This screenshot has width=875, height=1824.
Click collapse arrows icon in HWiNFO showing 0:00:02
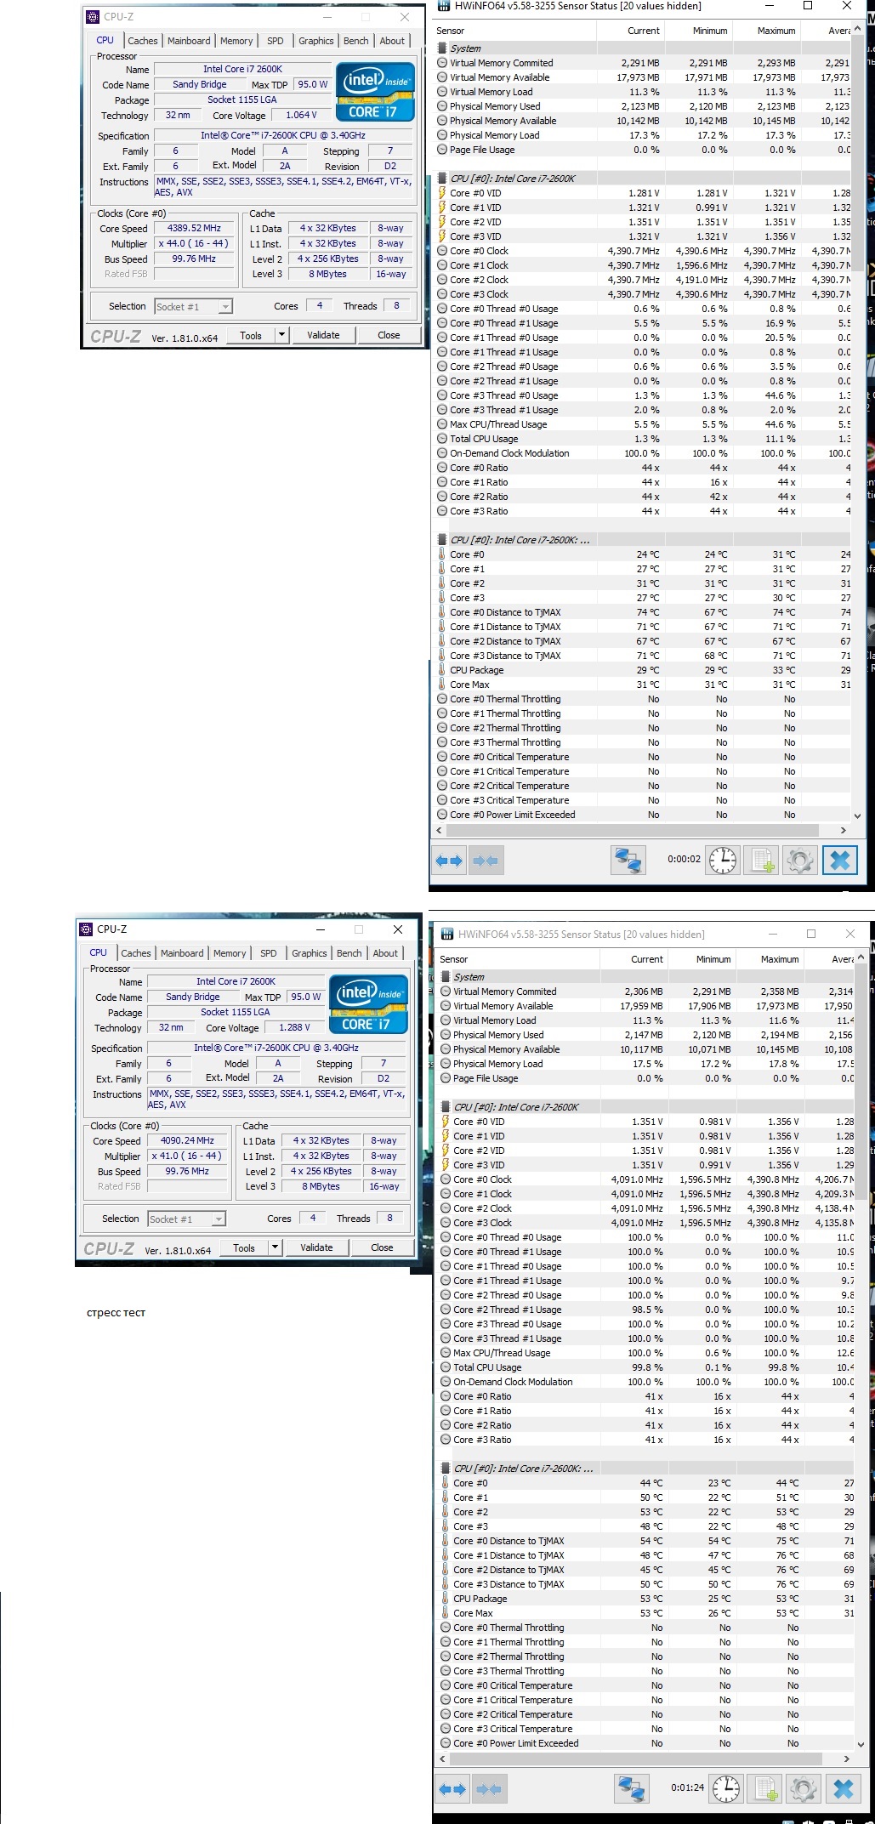[x=486, y=861]
